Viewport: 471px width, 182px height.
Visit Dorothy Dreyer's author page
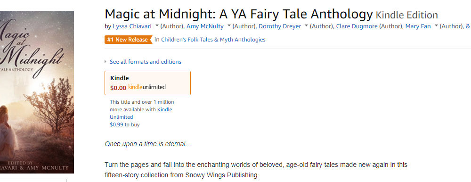(x=280, y=26)
